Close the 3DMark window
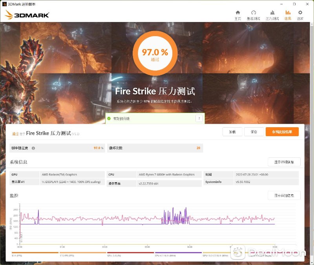 coord(307,4)
